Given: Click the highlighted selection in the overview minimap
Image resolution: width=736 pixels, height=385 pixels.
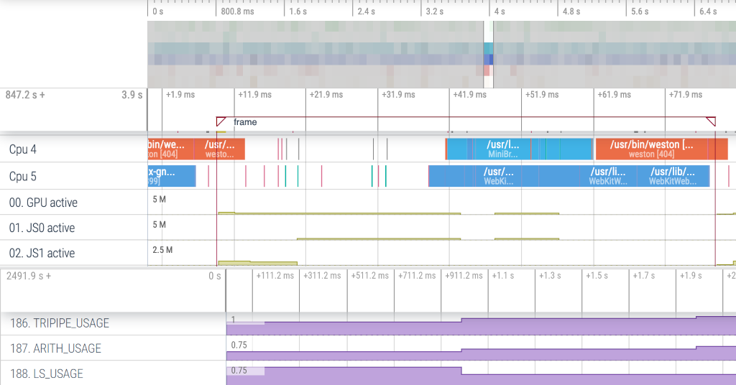Looking at the screenshot, I should point(489,55).
